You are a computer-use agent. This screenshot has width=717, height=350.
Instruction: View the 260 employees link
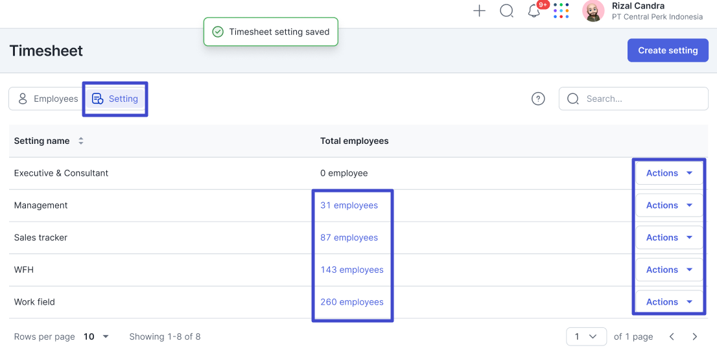[351, 302]
